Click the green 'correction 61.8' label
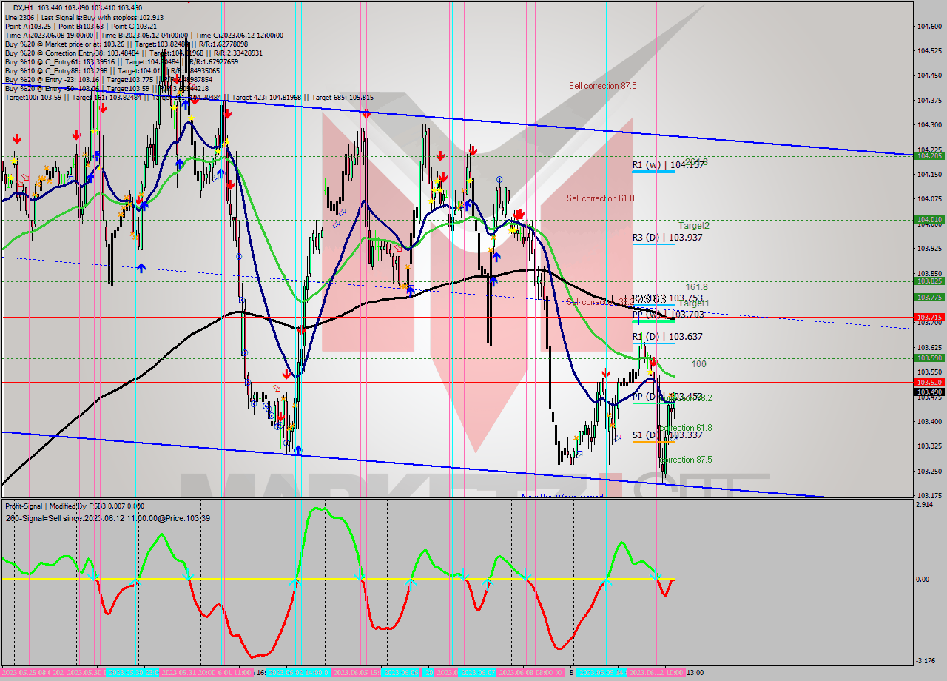This screenshot has width=947, height=681. click(x=686, y=428)
